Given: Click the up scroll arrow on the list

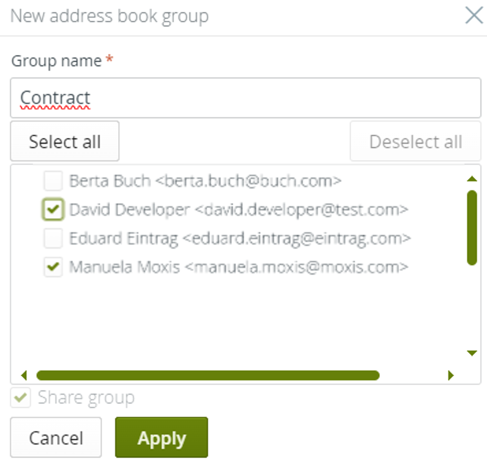Looking at the screenshot, I should [472, 179].
